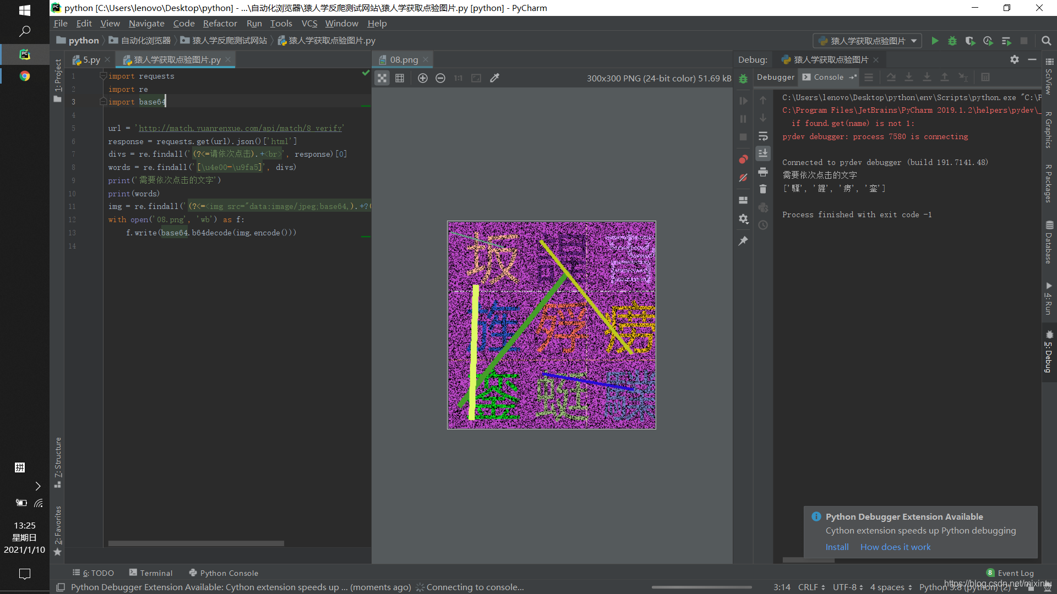This screenshot has height=594, width=1057.
Task: Click the 08.png image preview
Action: [x=551, y=324]
